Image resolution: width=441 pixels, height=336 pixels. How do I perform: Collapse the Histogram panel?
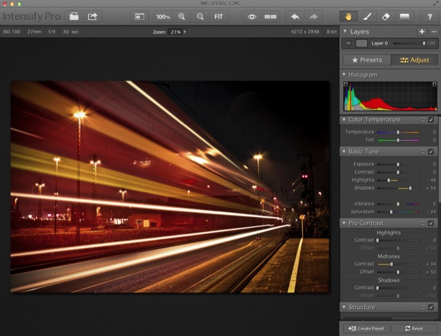(x=345, y=74)
